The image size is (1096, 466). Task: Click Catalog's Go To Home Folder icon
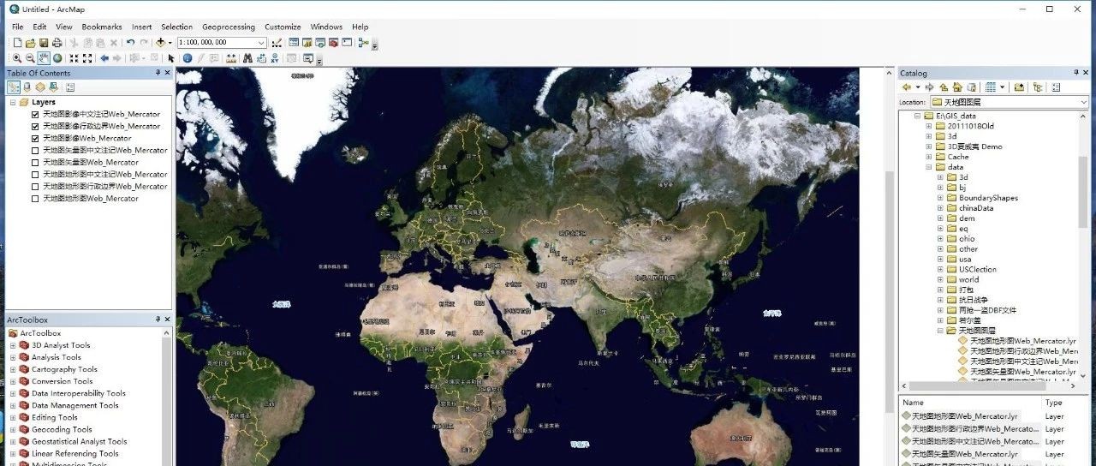click(957, 87)
